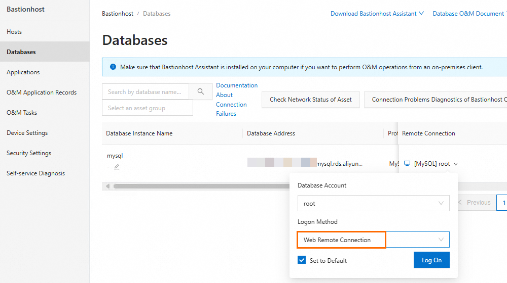Open Documentation About Connection Failures link
The image size is (507, 283).
point(236,100)
